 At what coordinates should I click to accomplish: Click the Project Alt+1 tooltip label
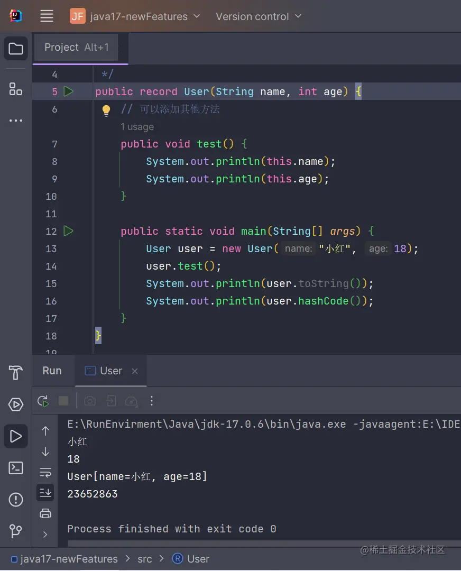click(x=76, y=48)
